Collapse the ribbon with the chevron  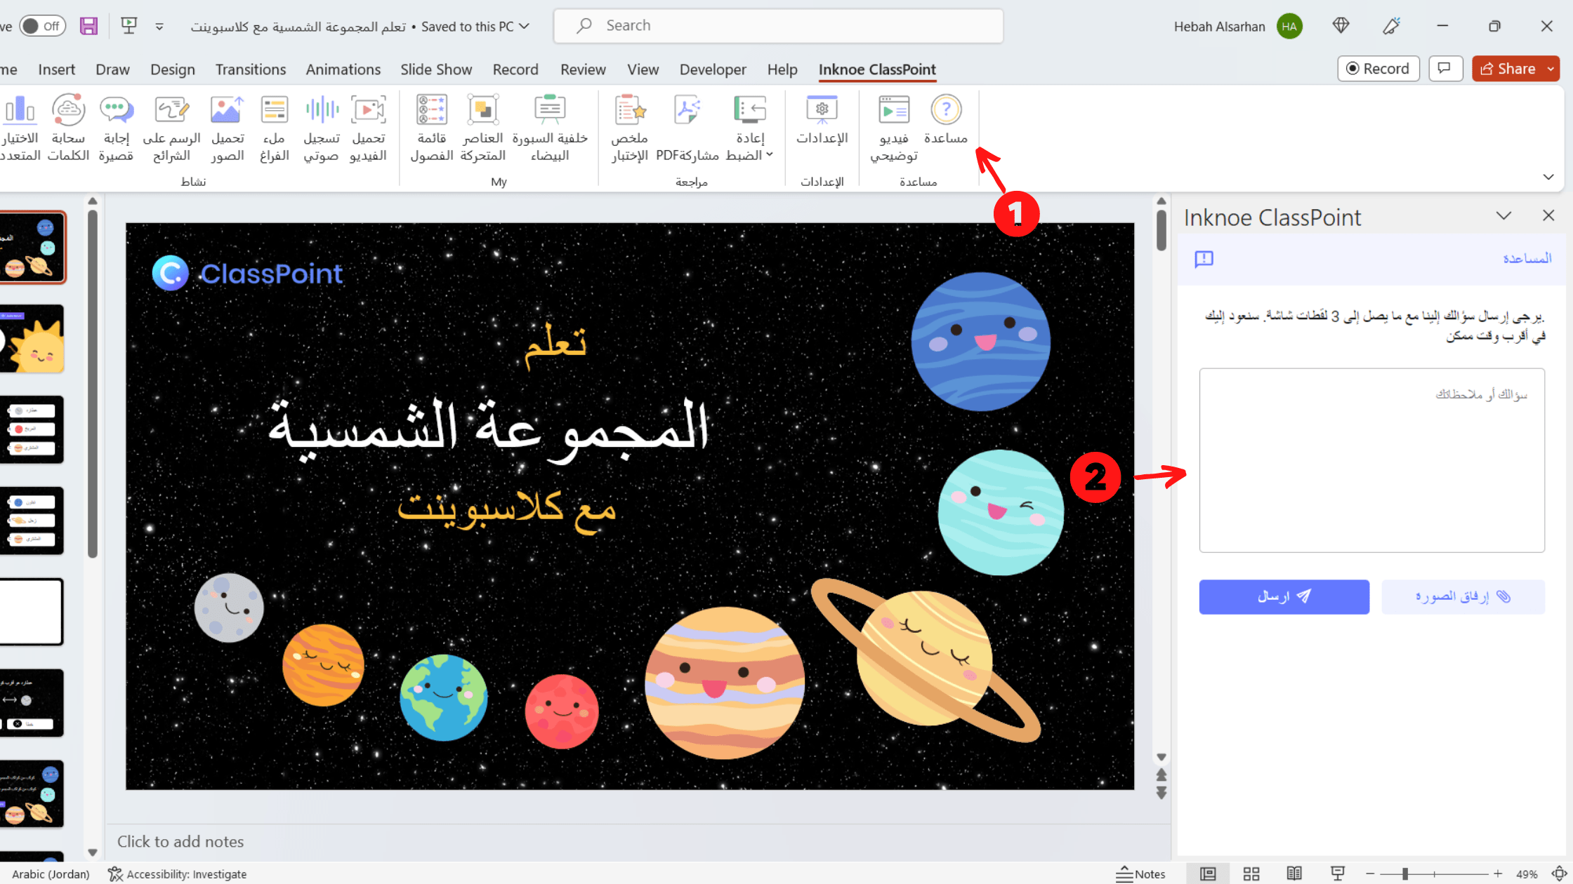[1548, 177]
